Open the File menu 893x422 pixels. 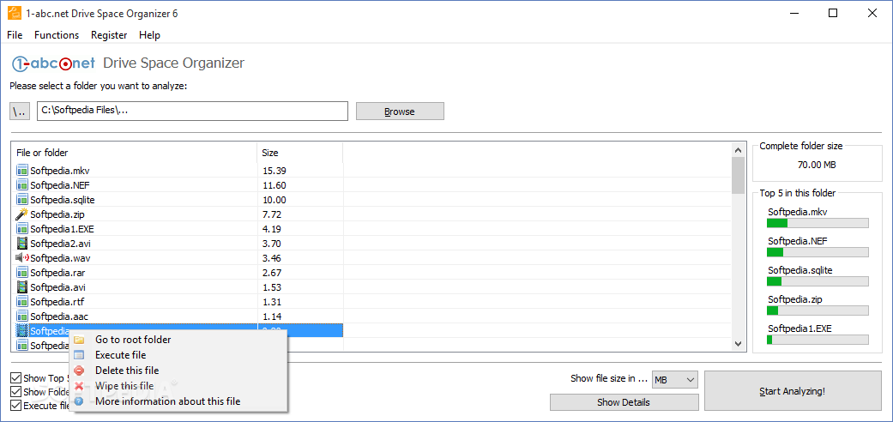(15, 35)
